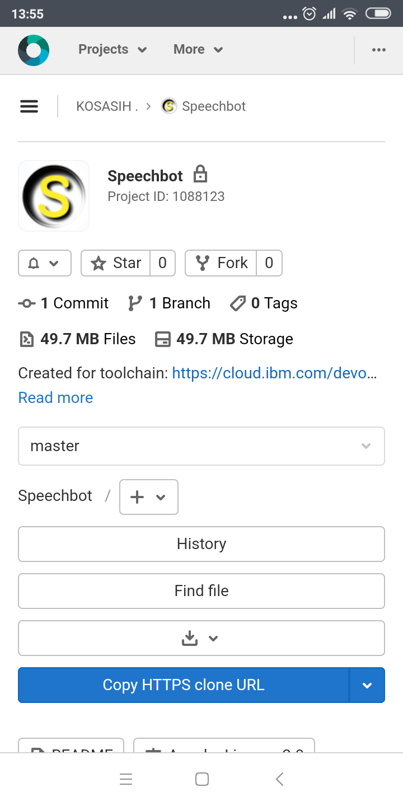Tap the battery status icon
The height and width of the screenshot is (806, 403).
coord(378,13)
